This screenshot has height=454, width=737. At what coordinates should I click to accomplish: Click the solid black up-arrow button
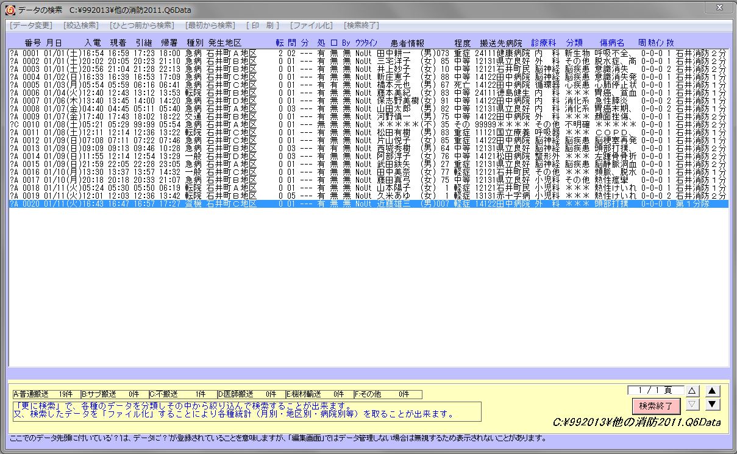(713, 391)
